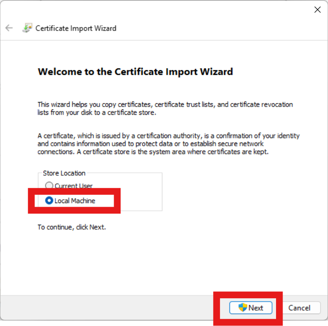Screen dimensions: 328x326
Task: Click the Store Location group label
Action: tap(63, 173)
